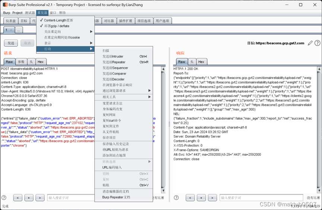322x210 pixels.
Task: Toggle Content-Length更新 checkmark option
Action: point(65,20)
